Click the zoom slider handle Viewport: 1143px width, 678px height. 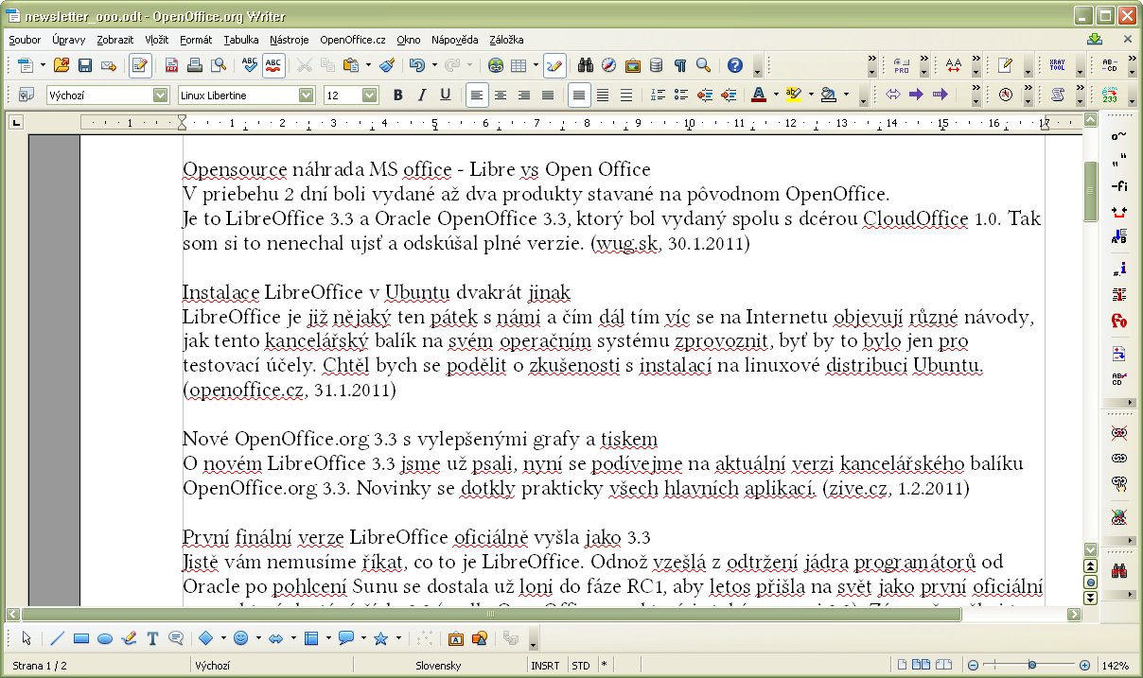point(1031,666)
